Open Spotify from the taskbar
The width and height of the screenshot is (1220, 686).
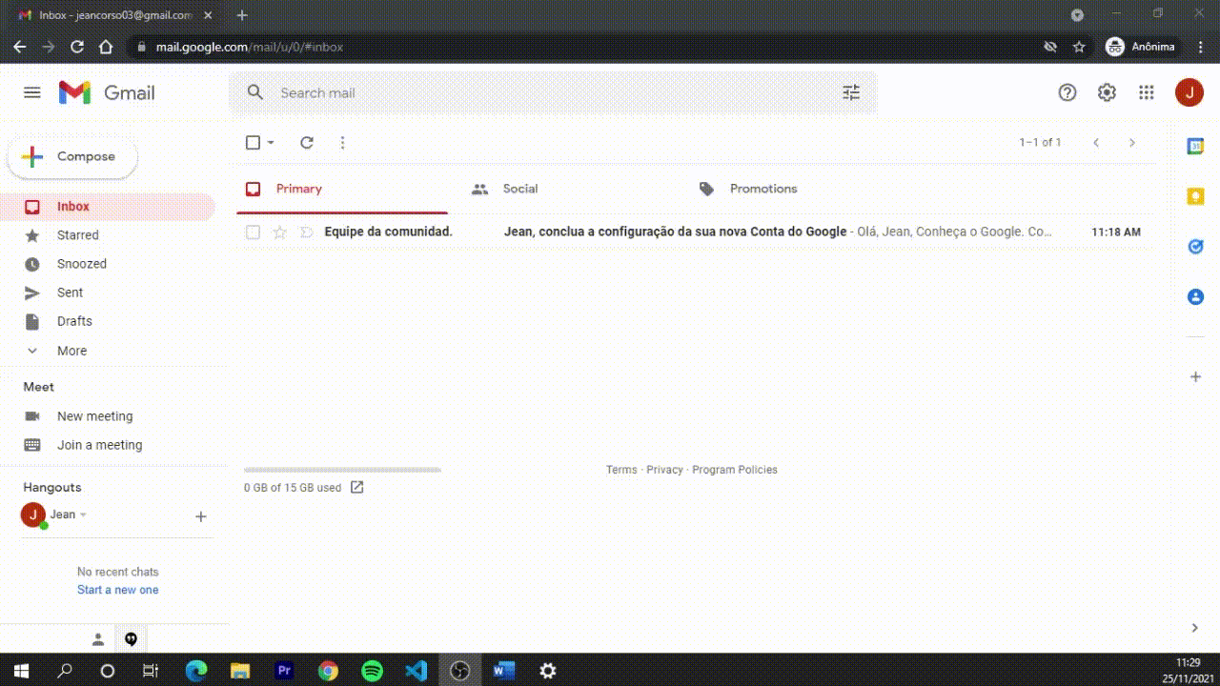[x=372, y=671]
